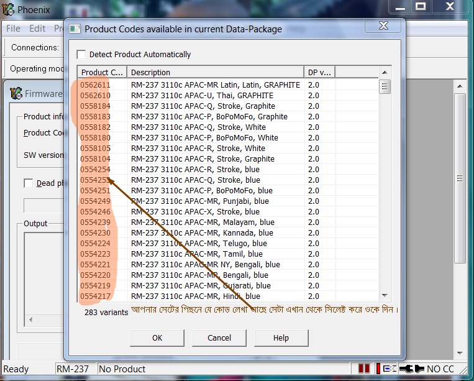Open Edit menu in Phoenix

pyautogui.click(x=37, y=29)
